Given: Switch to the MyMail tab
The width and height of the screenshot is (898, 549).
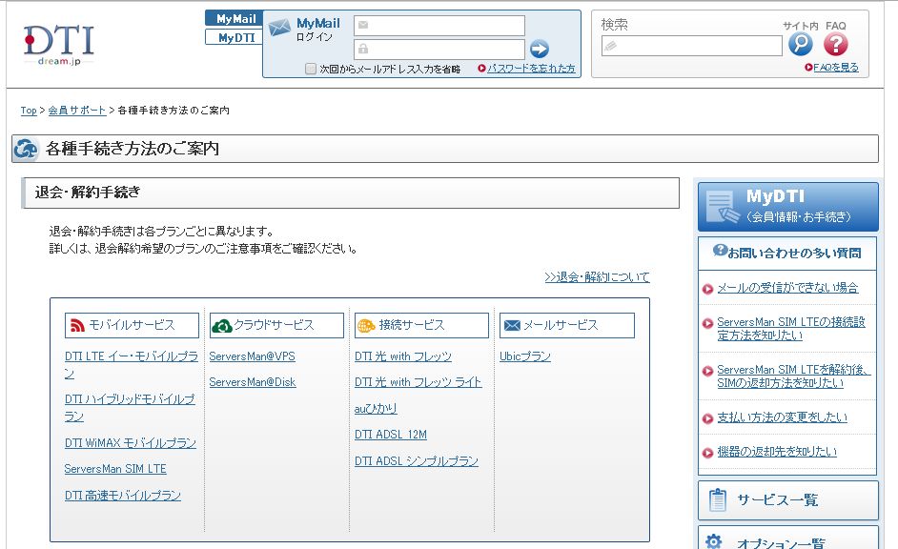Looking at the screenshot, I should (x=235, y=19).
